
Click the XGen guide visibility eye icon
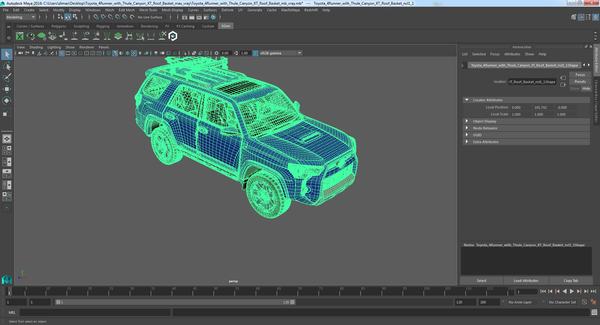click(x=85, y=36)
